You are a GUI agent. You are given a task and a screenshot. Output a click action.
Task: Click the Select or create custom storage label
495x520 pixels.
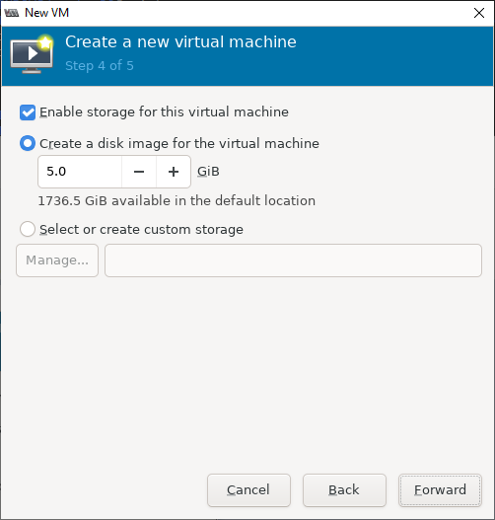(x=141, y=230)
